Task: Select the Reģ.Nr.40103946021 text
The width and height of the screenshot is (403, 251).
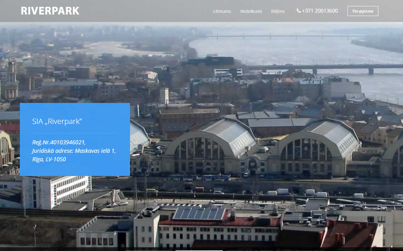Action: [x=59, y=142]
